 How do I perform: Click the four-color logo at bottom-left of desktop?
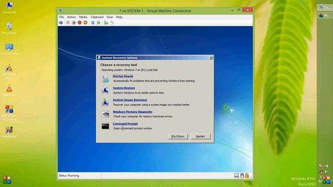click(7, 180)
